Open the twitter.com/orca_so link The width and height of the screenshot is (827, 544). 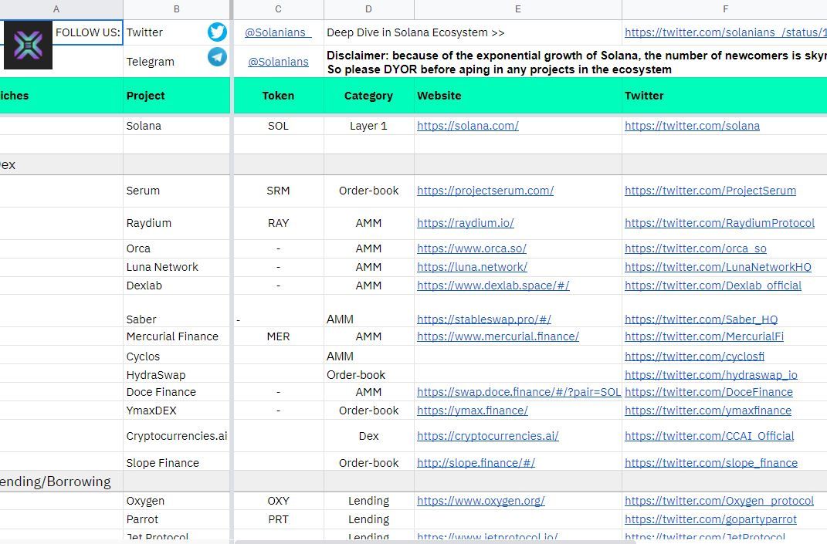695,248
